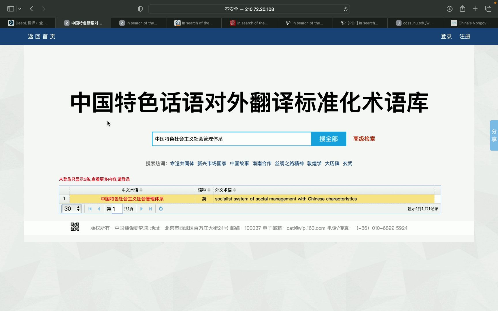Click the 显示1到1,共1记录 status text
498x311 pixels.
point(423,209)
